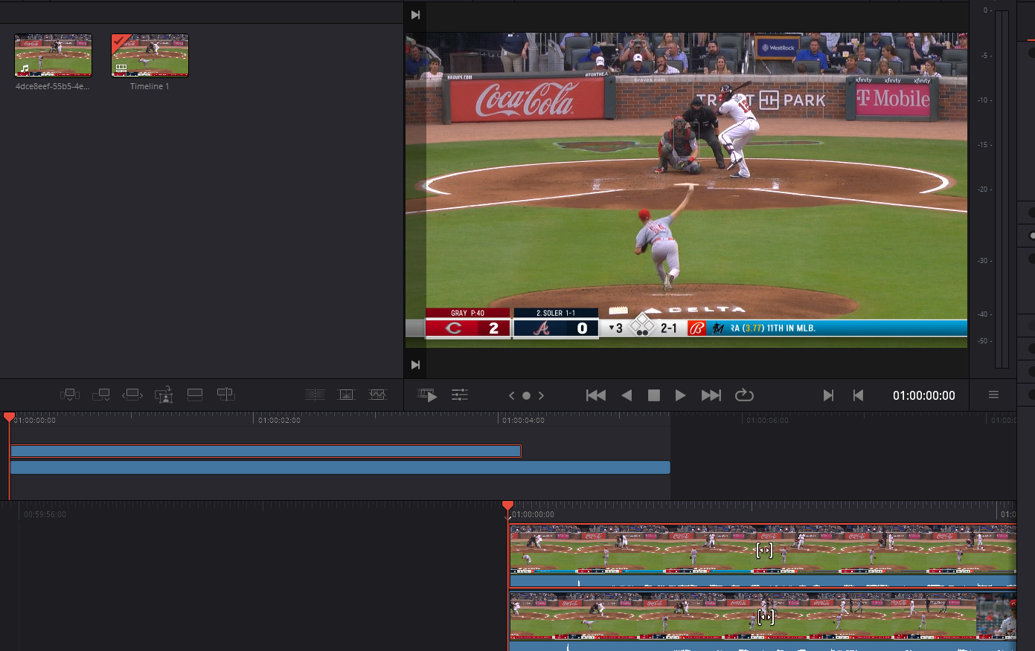Image resolution: width=1035 pixels, height=651 pixels.
Task: Click the 01:00:00:00 timecode field
Action: coord(924,395)
